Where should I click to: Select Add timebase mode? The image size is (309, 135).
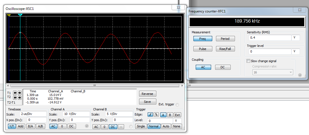pos(21,126)
